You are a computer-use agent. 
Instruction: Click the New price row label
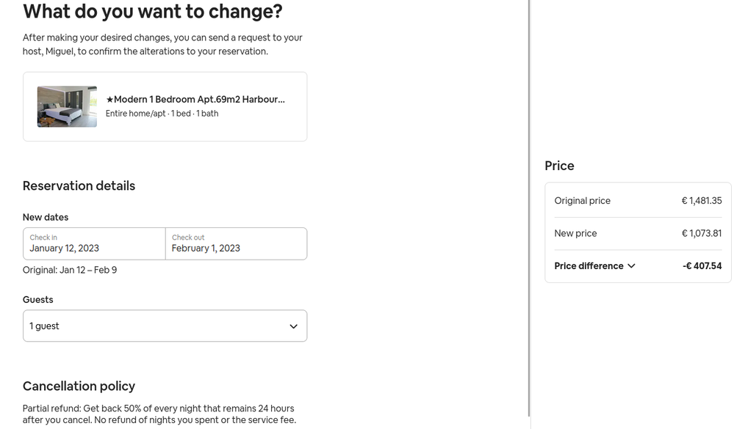click(x=575, y=233)
